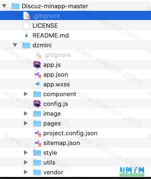Viewport: 151px width, 179px height.
Task: Select the config.js file name
Action: pos(55,104)
